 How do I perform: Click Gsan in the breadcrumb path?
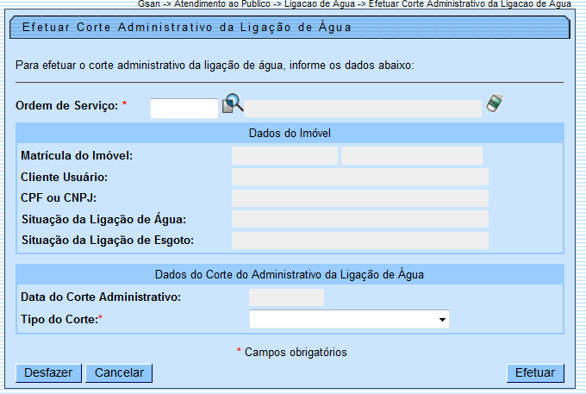(x=148, y=4)
